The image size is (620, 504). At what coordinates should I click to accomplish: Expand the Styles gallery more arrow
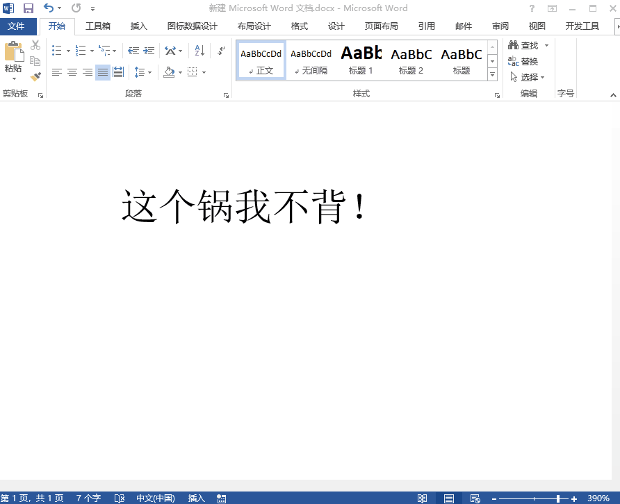tap(492, 74)
